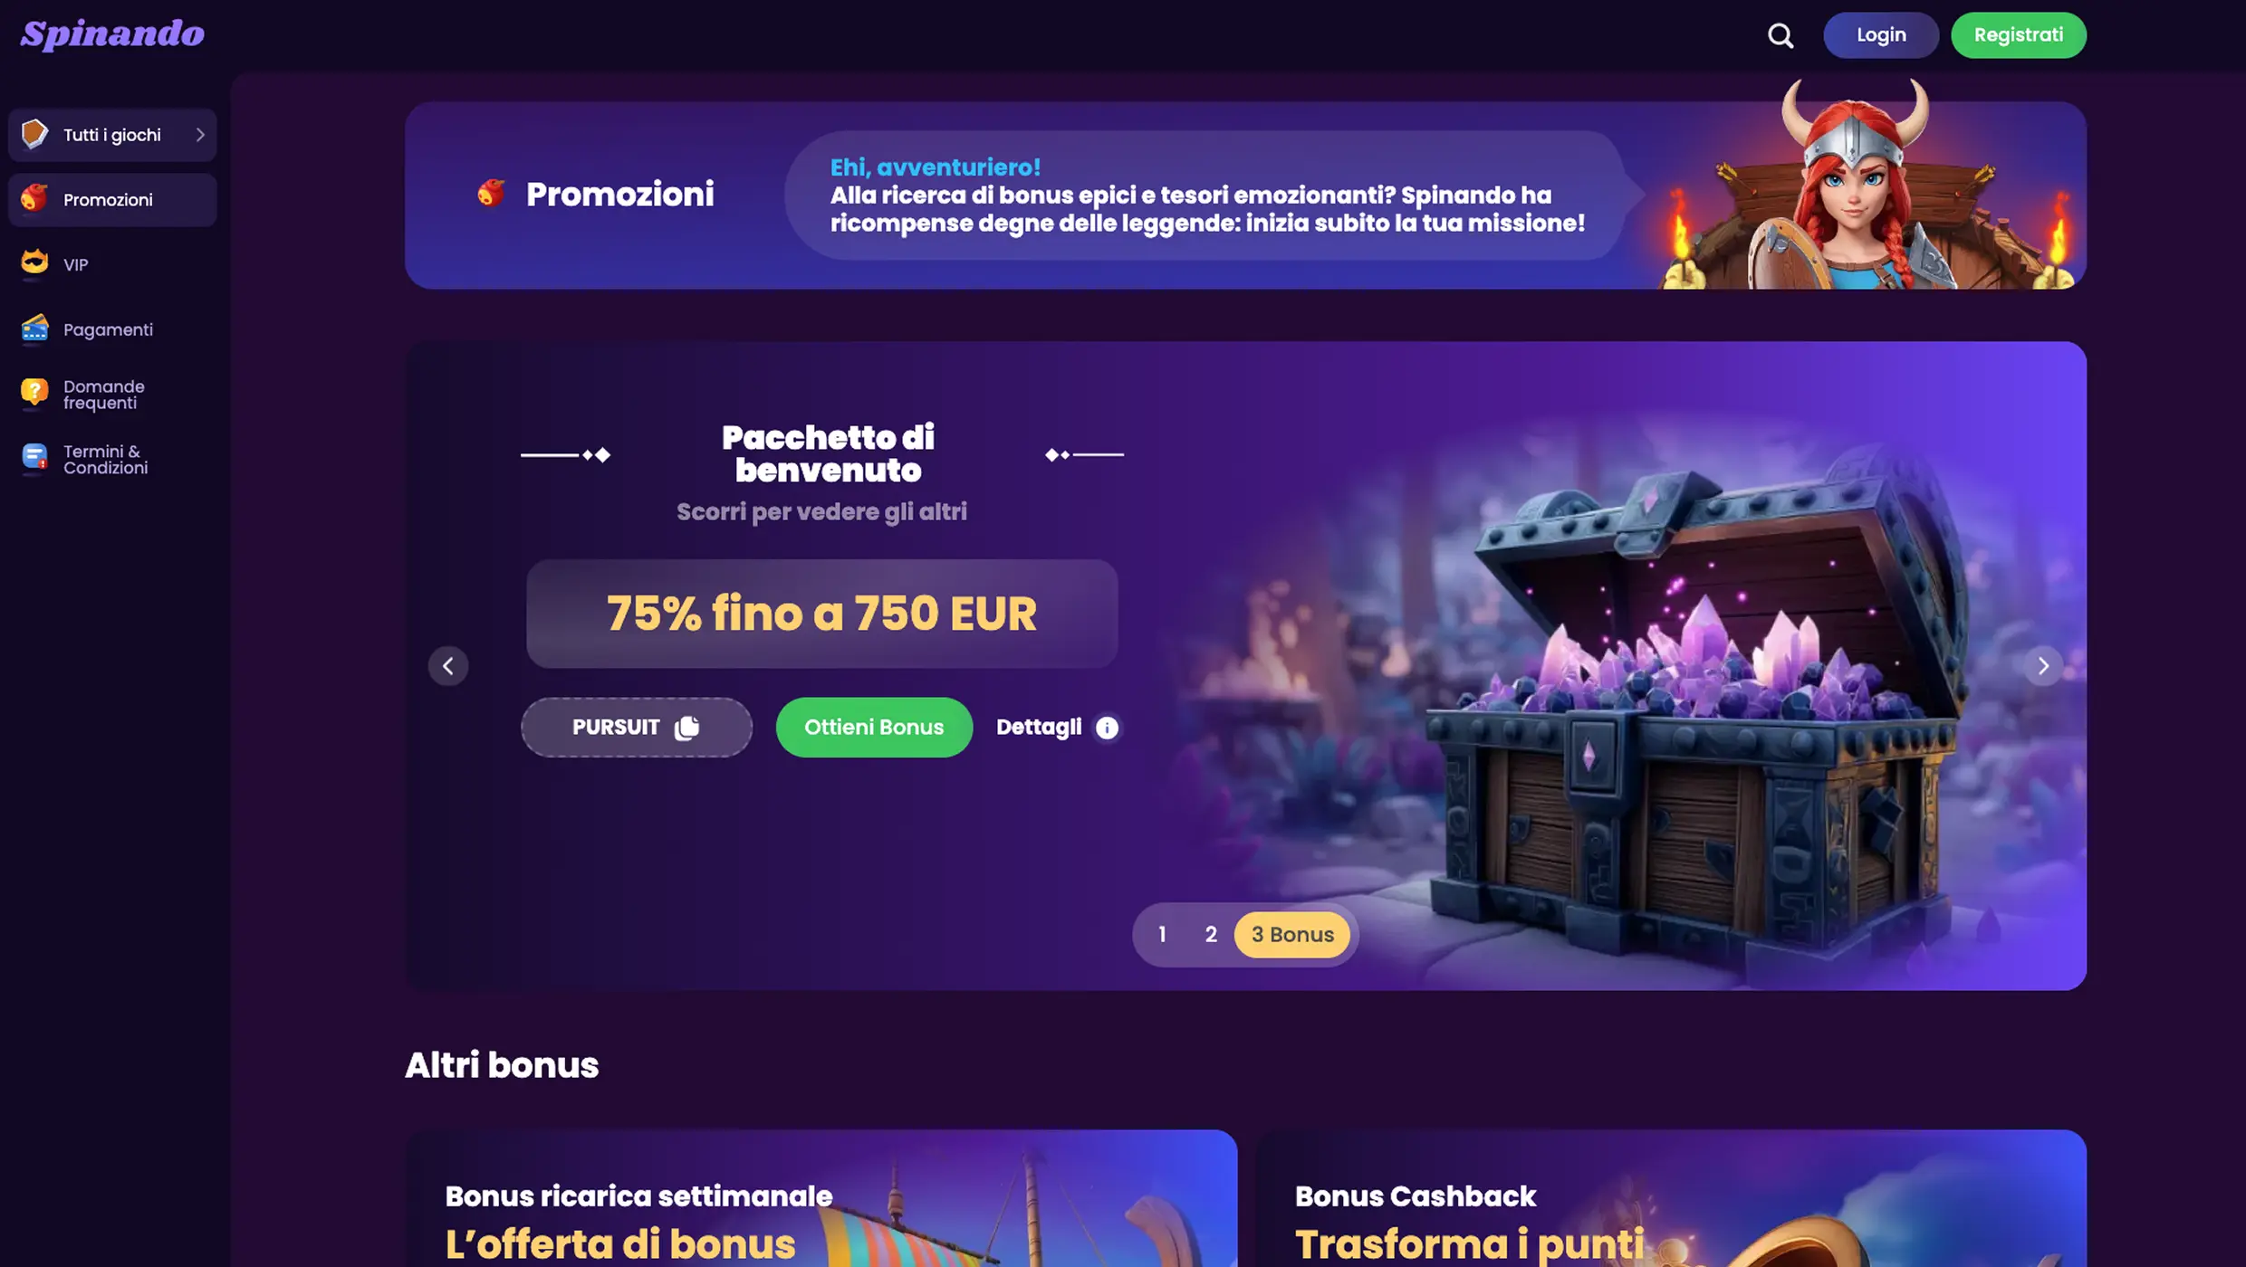The image size is (2246, 1267).
Task: Select welcome bonus step 1
Action: coord(1162,935)
